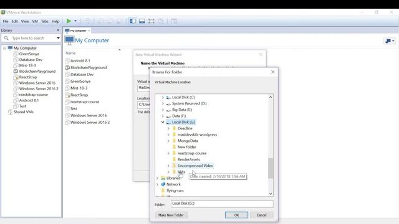
Task: Select Test in the VM list
Action: (x=74, y=109)
